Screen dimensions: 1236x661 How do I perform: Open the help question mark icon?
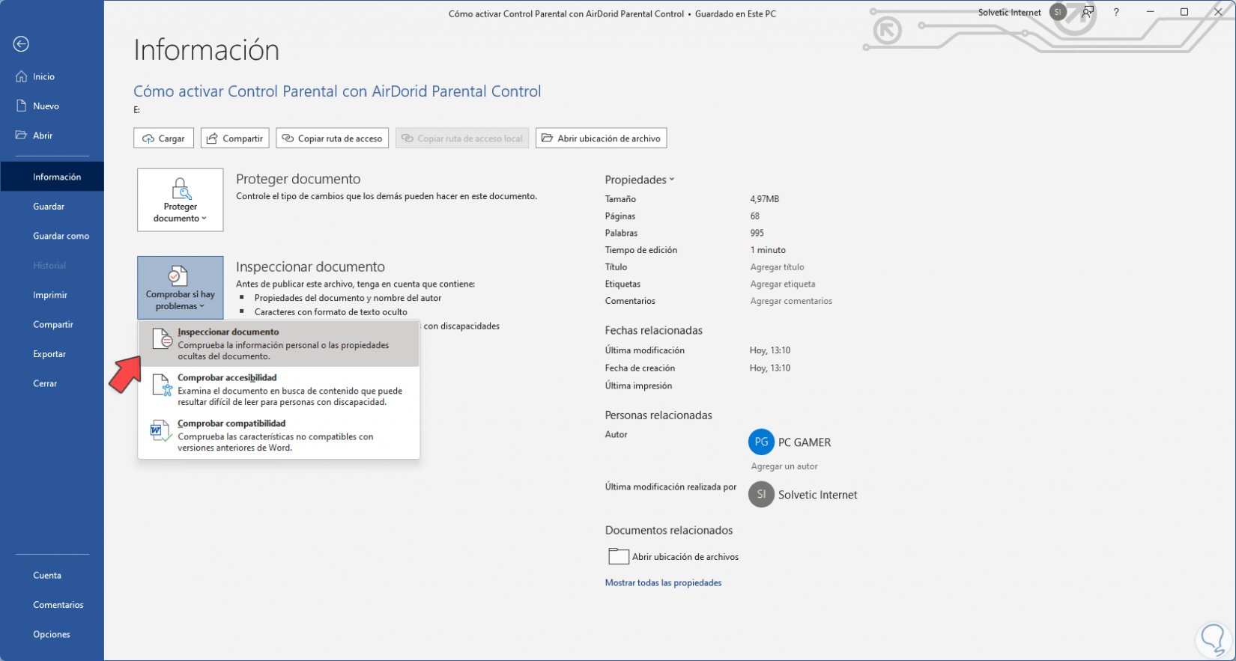[1116, 12]
